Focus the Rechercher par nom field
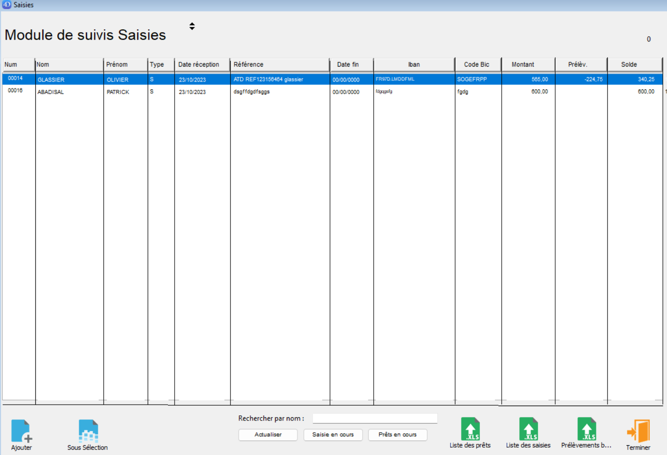This screenshot has width=667, height=455. point(375,418)
